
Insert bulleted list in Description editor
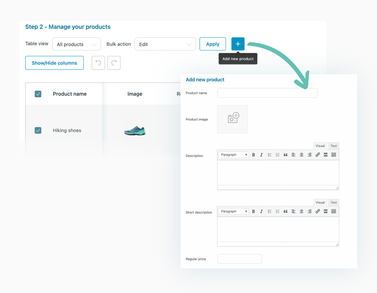pos(269,155)
